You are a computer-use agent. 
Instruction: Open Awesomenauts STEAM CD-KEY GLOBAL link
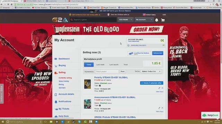tap(115, 97)
